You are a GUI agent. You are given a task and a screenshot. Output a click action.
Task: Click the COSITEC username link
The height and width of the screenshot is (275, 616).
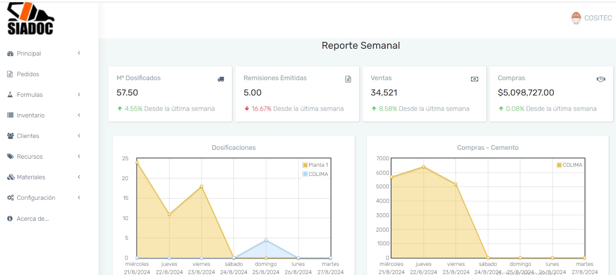click(598, 18)
